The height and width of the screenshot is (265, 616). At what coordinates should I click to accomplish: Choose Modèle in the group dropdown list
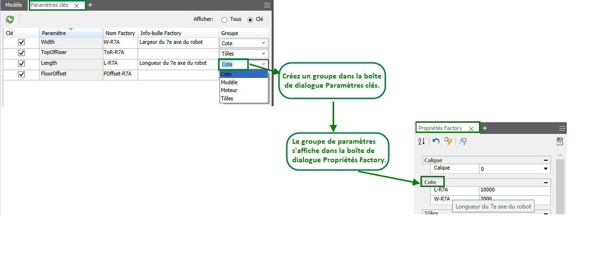click(x=244, y=82)
